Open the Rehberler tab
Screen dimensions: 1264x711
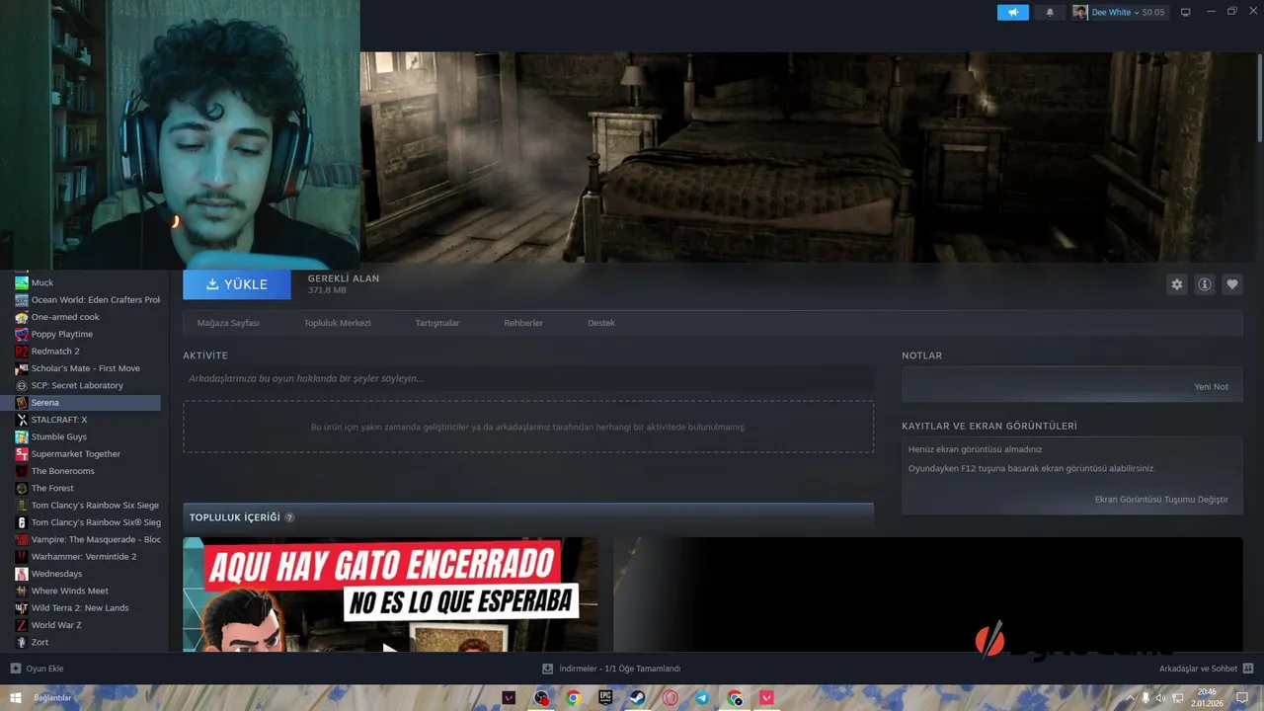(x=523, y=323)
